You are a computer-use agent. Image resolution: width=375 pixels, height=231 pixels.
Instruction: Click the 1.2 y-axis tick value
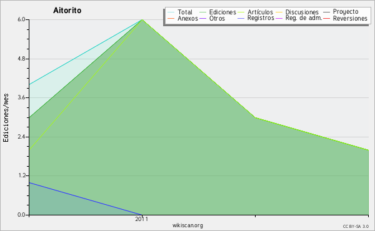click(x=21, y=176)
